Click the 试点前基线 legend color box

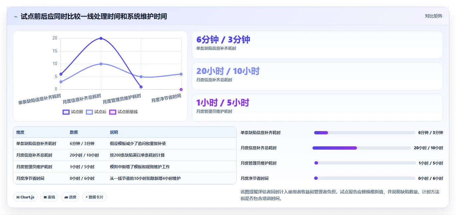[112, 112]
